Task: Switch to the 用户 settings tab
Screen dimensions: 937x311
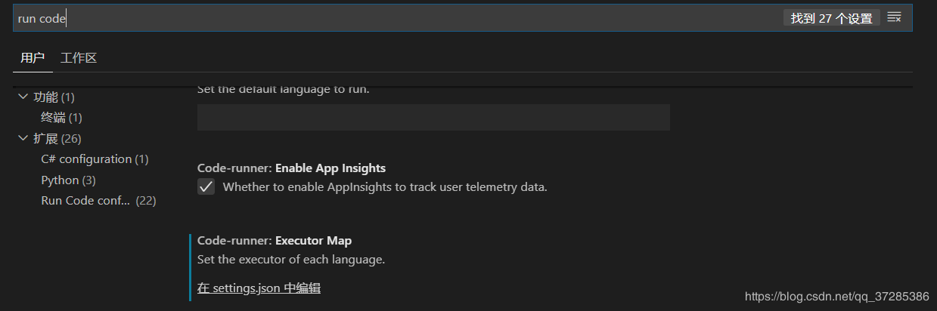Action: [33, 58]
